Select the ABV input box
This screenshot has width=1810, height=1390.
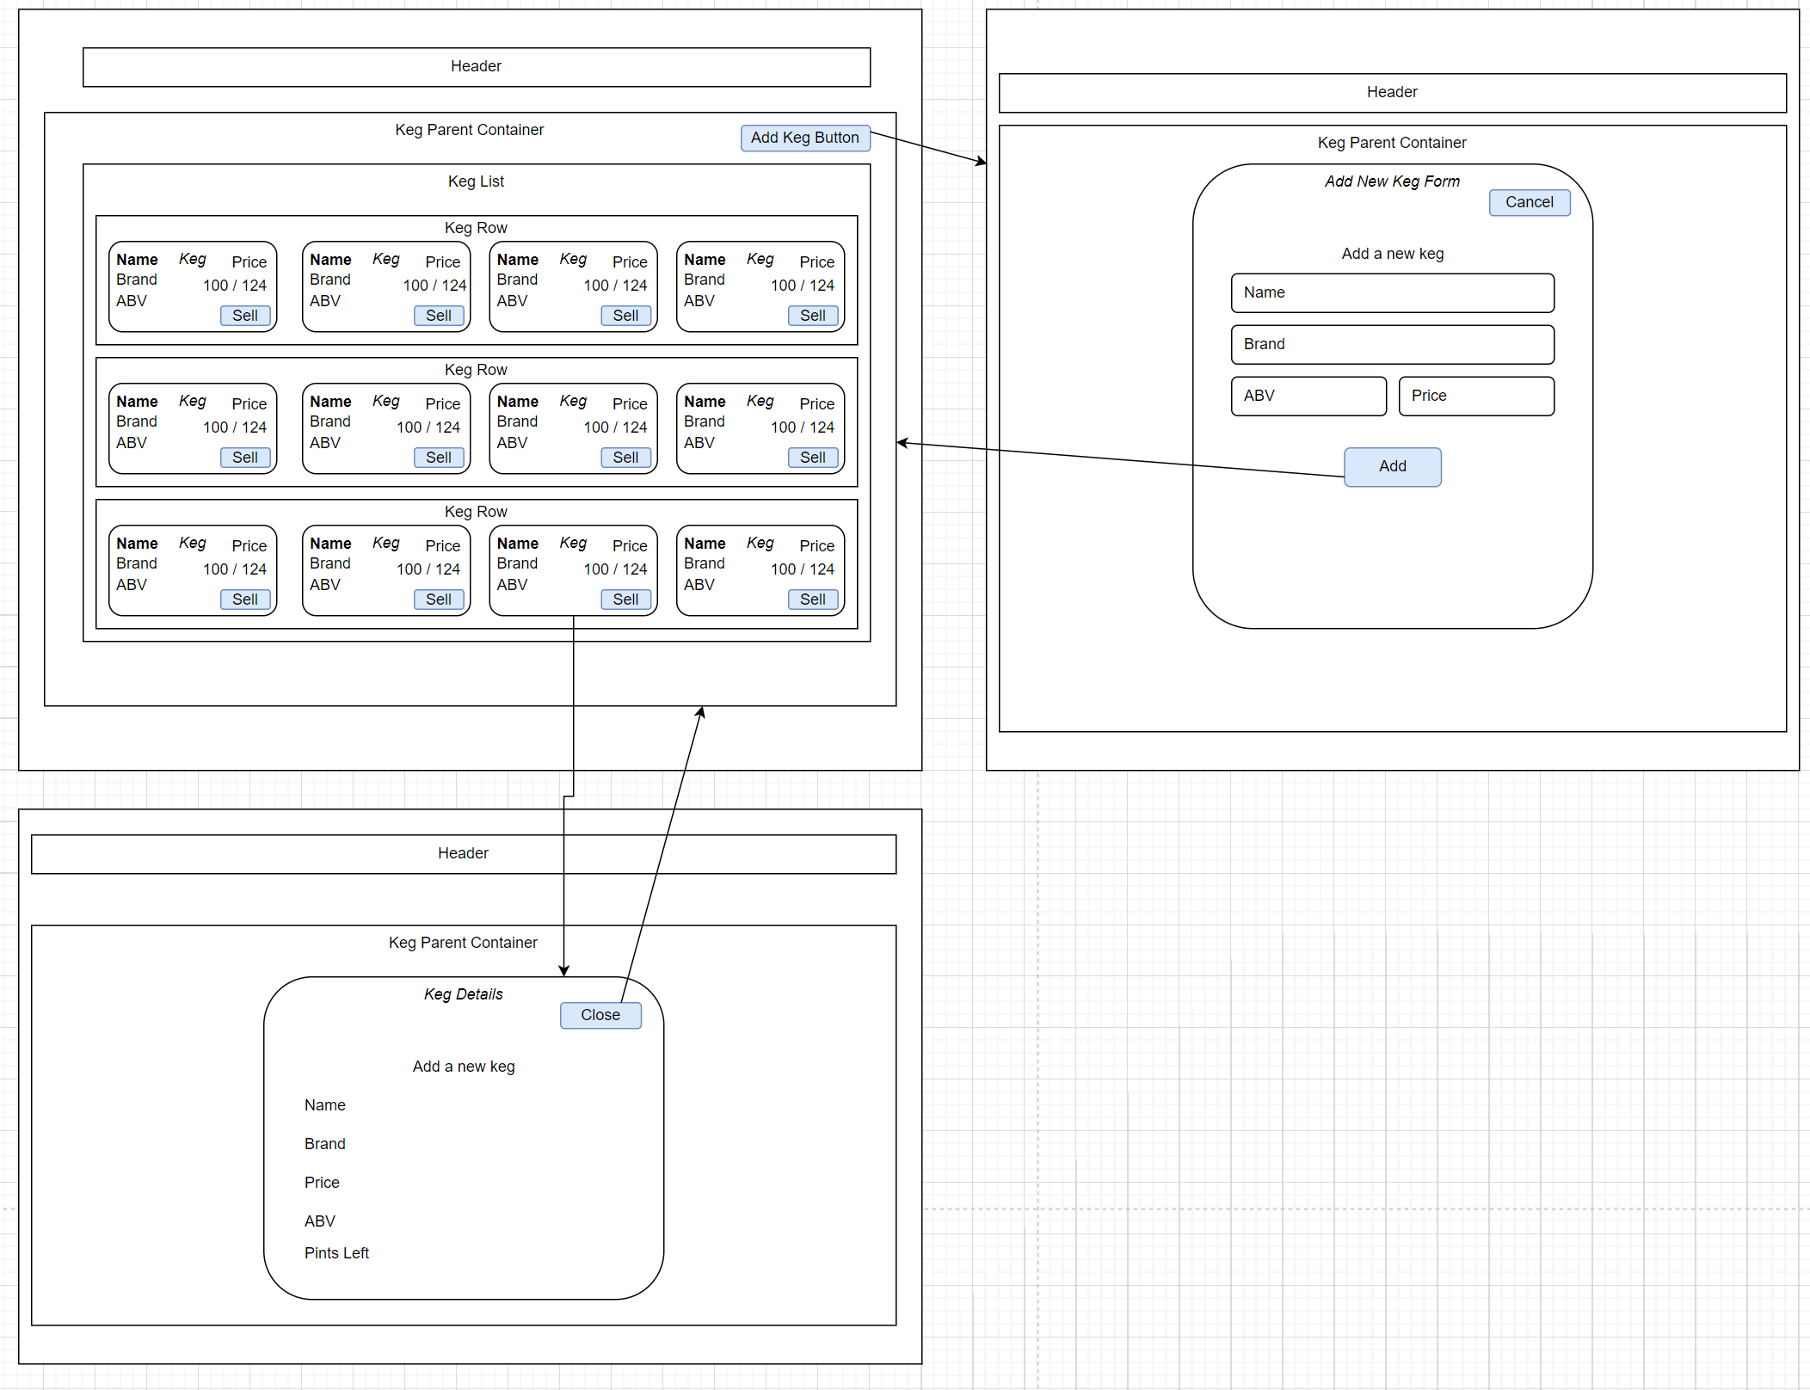coord(1308,396)
